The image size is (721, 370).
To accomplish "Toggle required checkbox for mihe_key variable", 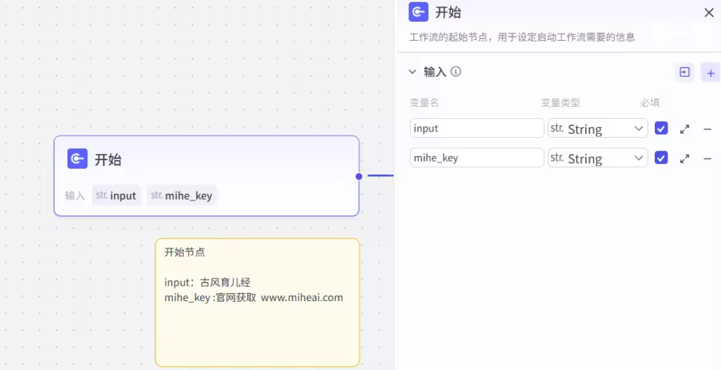I will pyautogui.click(x=661, y=158).
